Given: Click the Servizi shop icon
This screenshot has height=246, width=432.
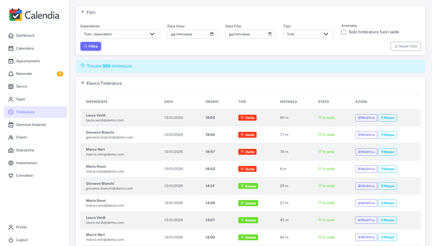Looking at the screenshot, I should pos(11,87).
